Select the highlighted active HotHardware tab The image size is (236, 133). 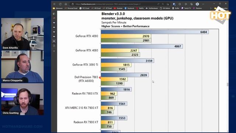(54, 41)
